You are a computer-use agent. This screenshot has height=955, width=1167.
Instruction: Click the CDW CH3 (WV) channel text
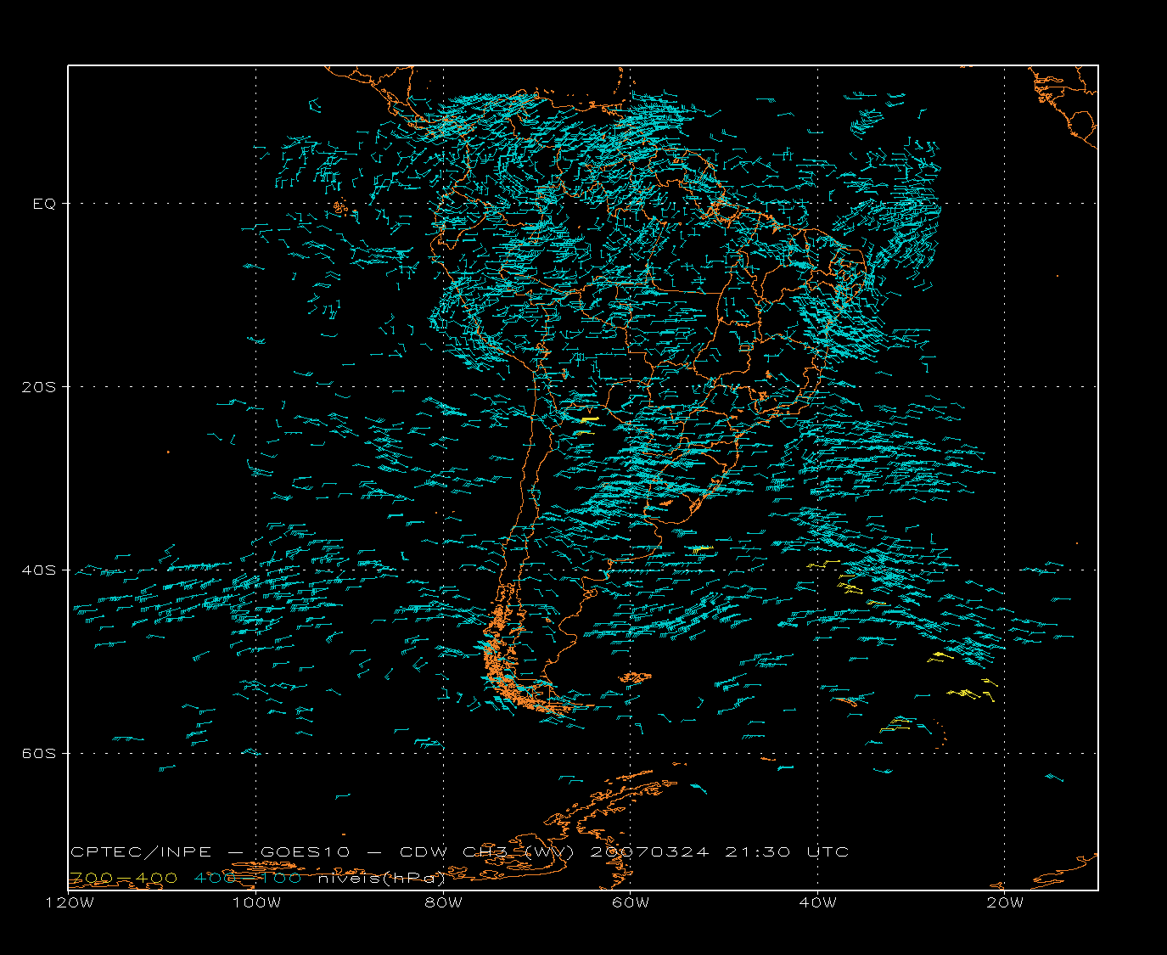click(489, 852)
